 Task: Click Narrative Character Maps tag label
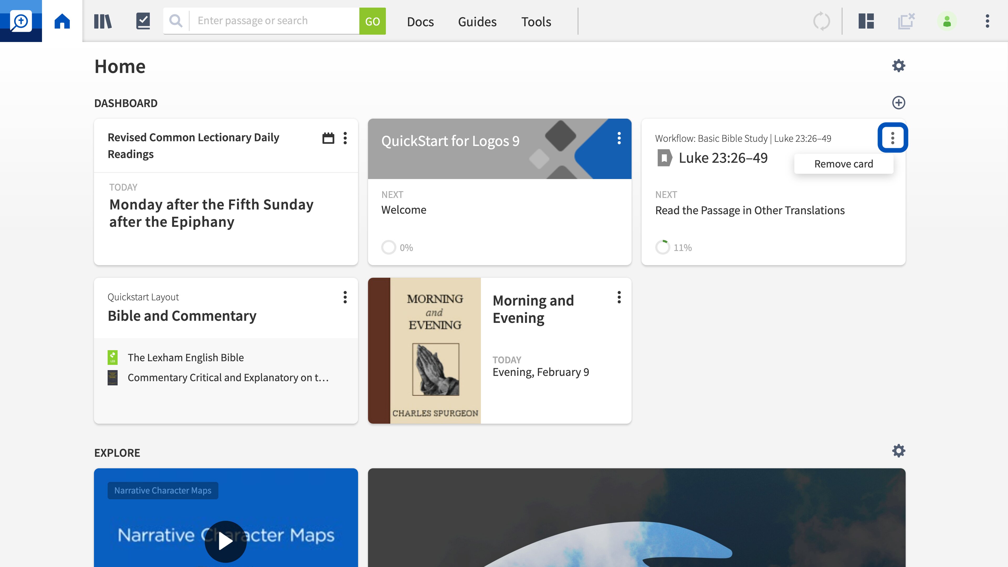pos(163,491)
